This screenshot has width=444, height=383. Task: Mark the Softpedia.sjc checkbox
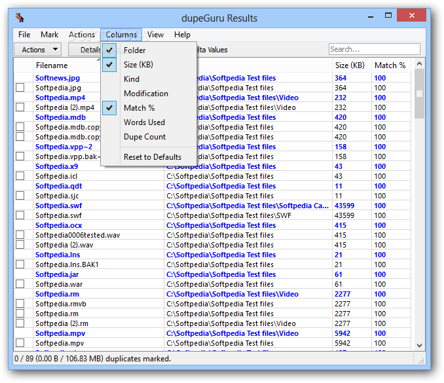20,196
